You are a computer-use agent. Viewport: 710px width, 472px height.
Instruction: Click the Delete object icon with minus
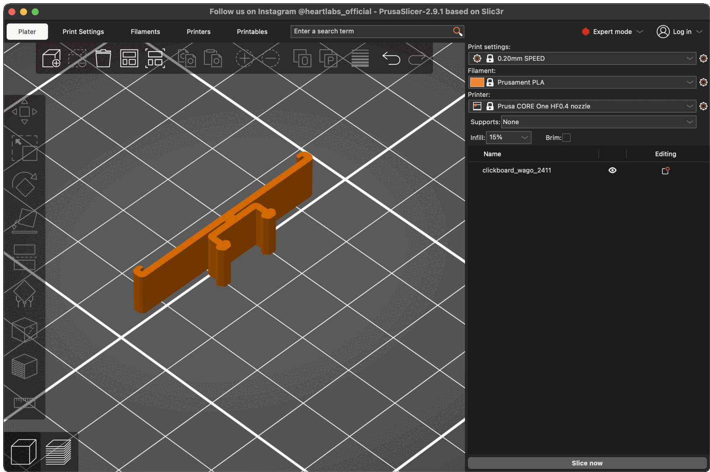[78, 59]
